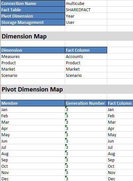Select the Scenario cell in Dimension column
This screenshot has width=133, height=181.
tap(33, 75)
